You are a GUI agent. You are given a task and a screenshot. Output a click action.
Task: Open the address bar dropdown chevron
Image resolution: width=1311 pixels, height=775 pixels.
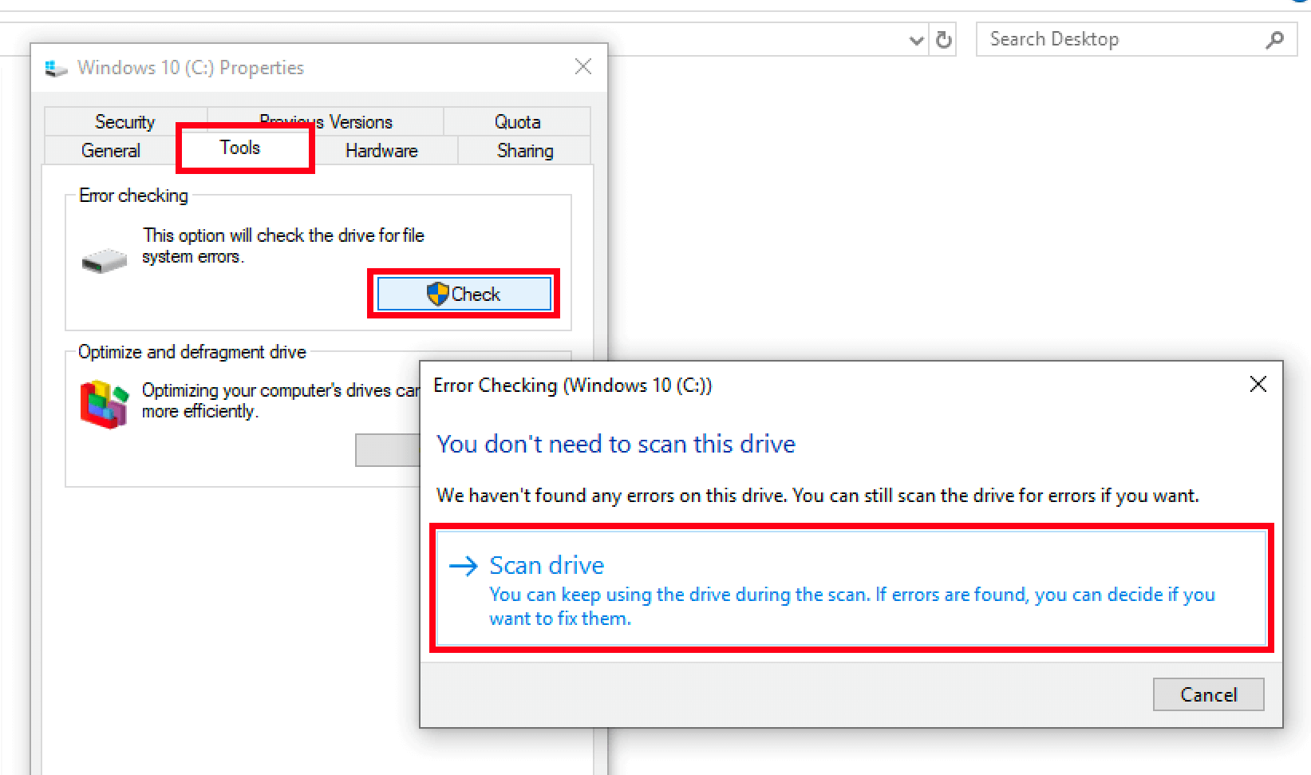pyautogui.click(x=915, y=39)
